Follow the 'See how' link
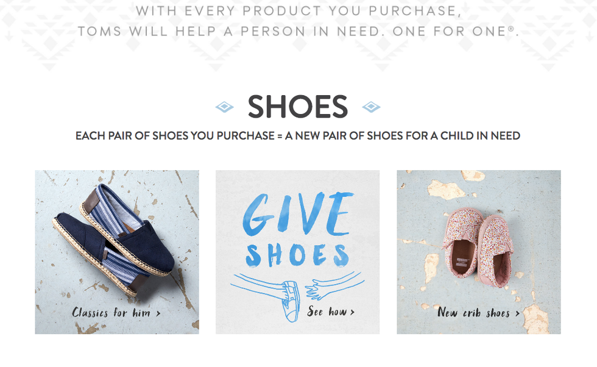This screenshot has height=367, width=597. coord(327,312)
